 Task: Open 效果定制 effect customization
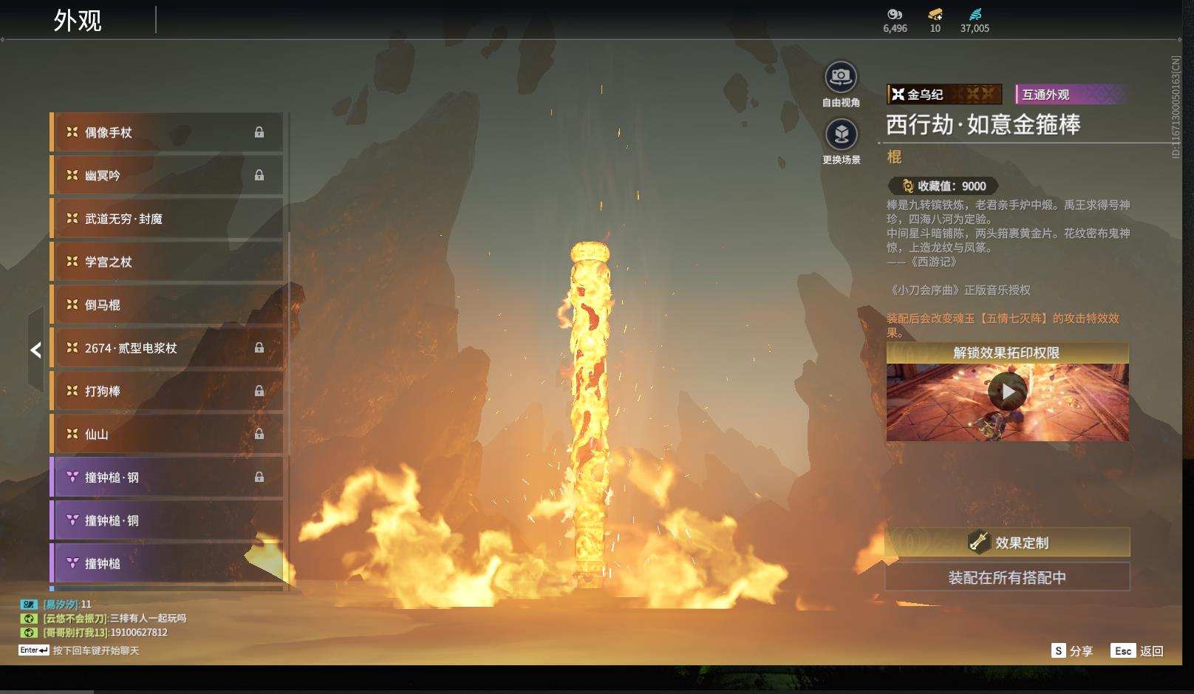[x=1007, y=542]
